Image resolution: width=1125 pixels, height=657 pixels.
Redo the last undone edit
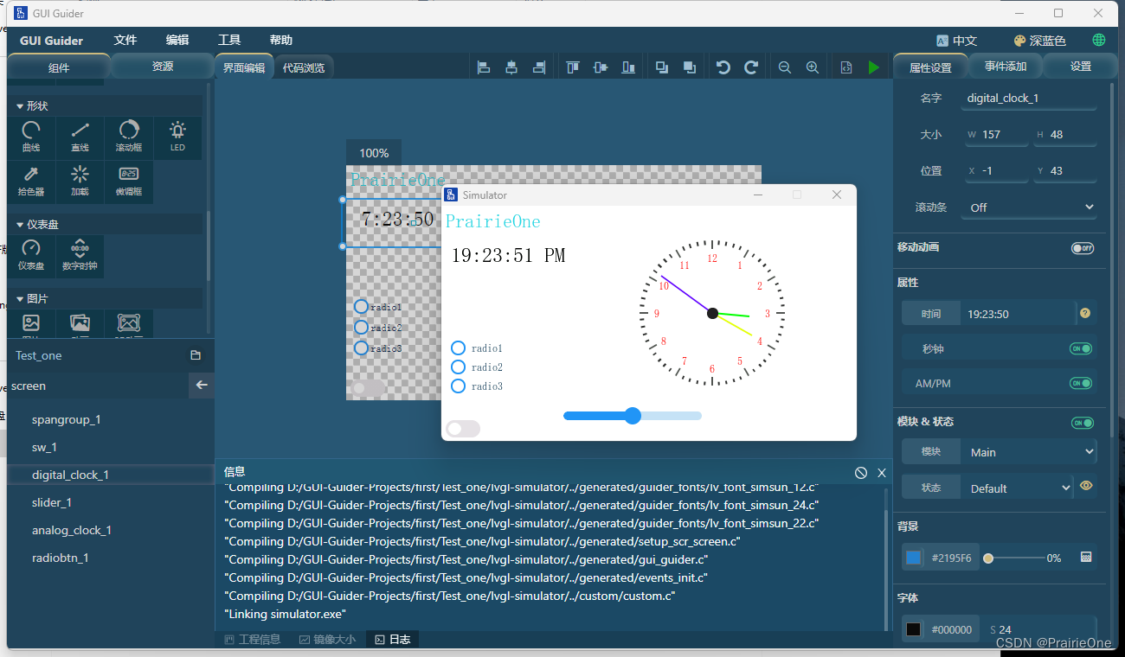coord(751,67)
